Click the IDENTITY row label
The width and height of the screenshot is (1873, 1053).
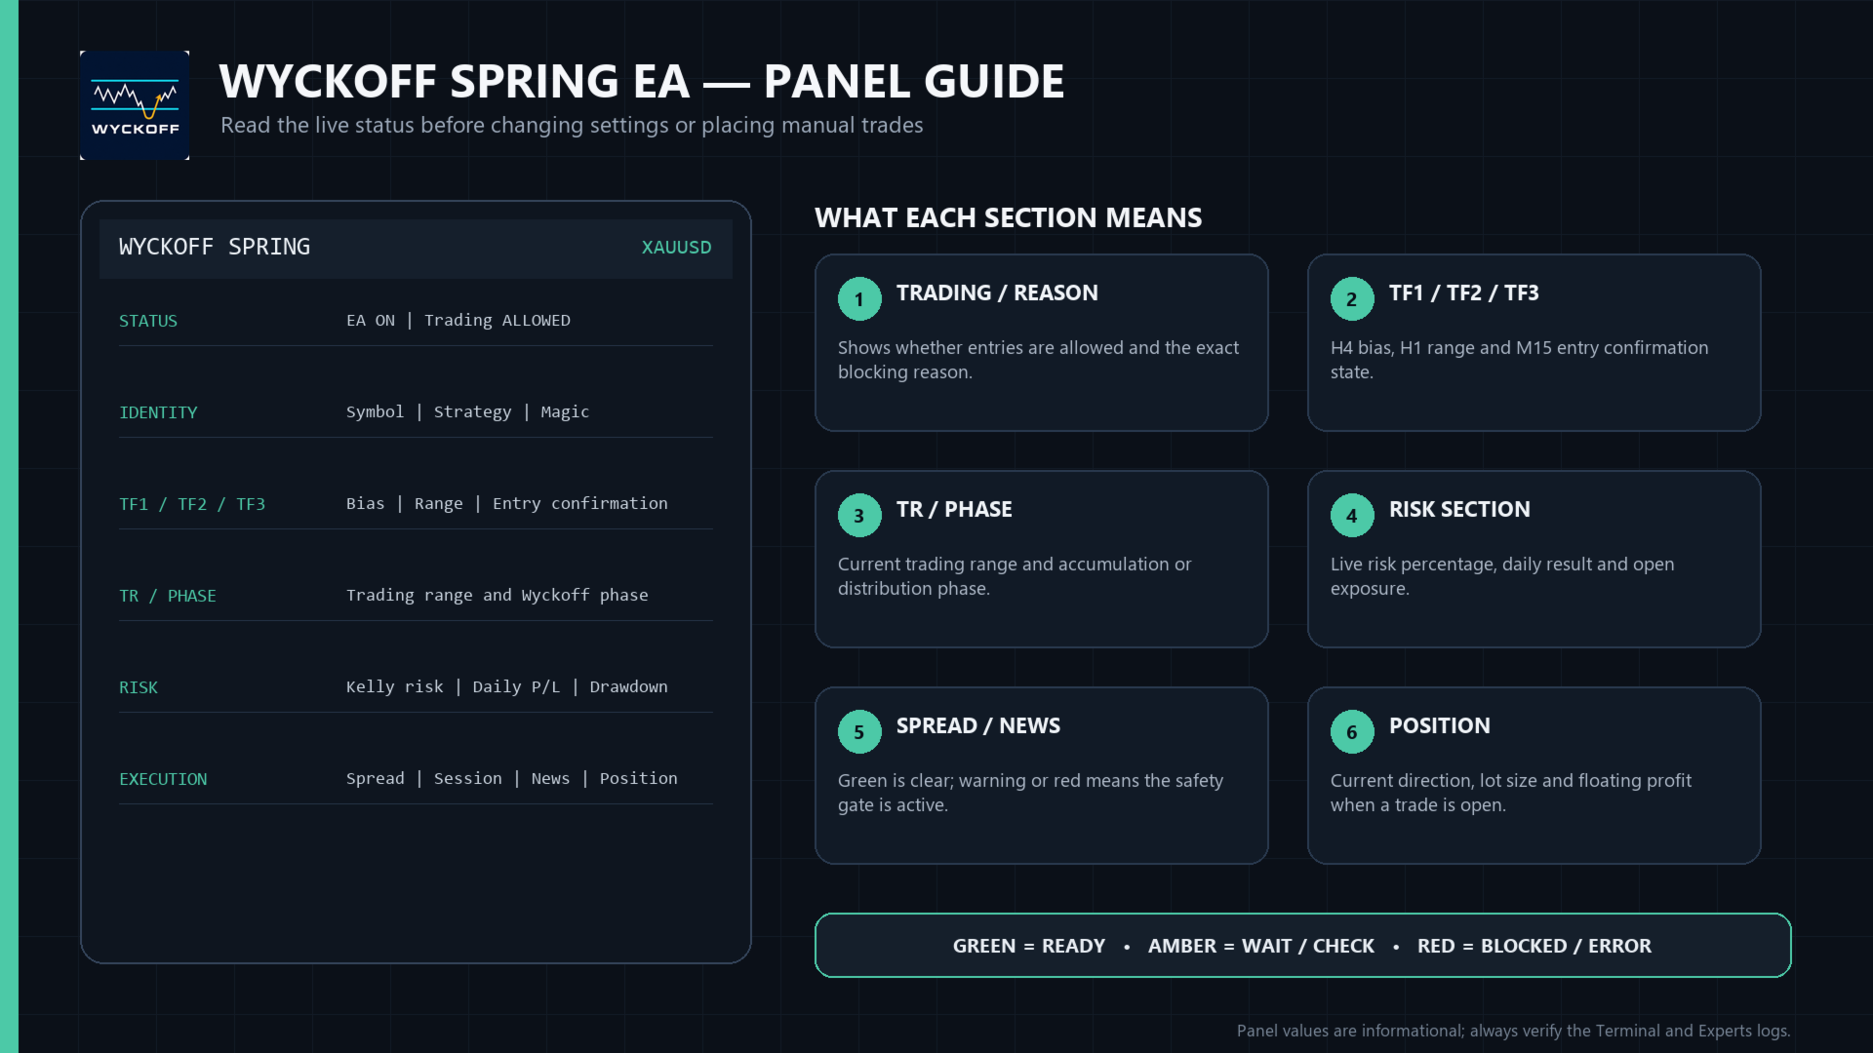[158, 412]
